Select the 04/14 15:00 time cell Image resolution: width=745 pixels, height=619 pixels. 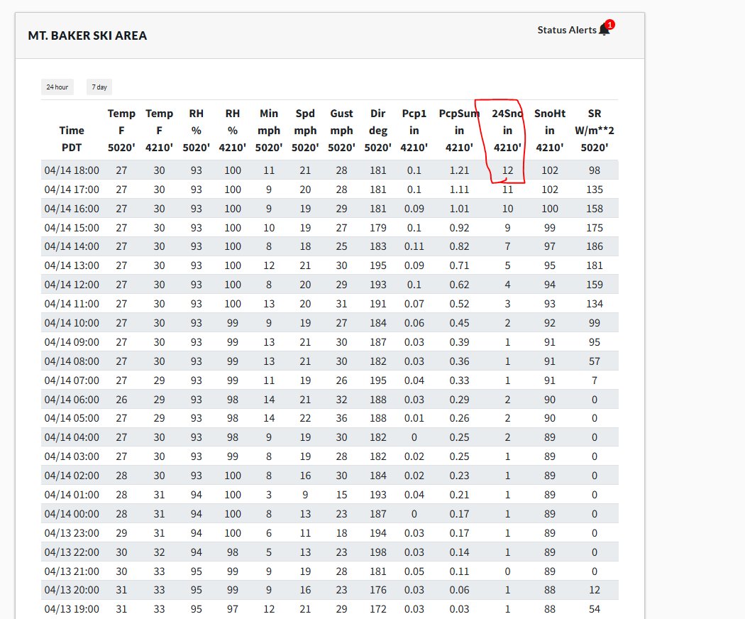pyautogui.click(x=72, y=228)
